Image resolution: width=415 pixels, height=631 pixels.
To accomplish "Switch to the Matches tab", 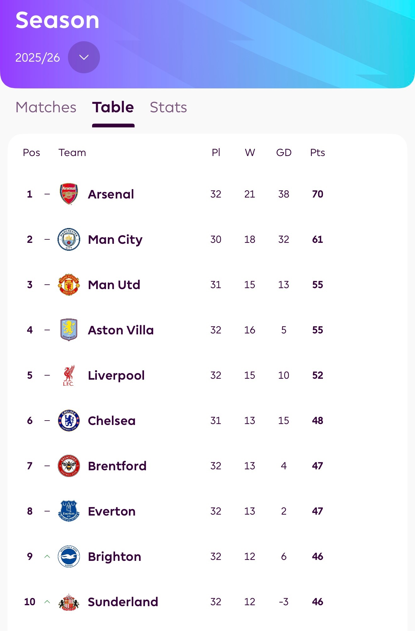I will coord(46,107).
